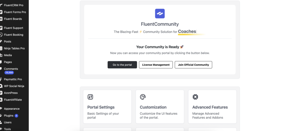Click the Paymattic Pro sidebar icon
Image resolution: width=284 pixels, height=131 pixels.
tap(1, 79)
